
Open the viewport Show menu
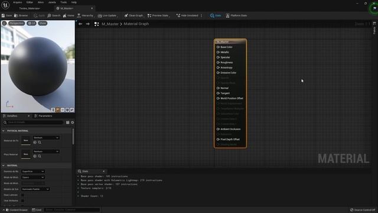coord(43,23)
